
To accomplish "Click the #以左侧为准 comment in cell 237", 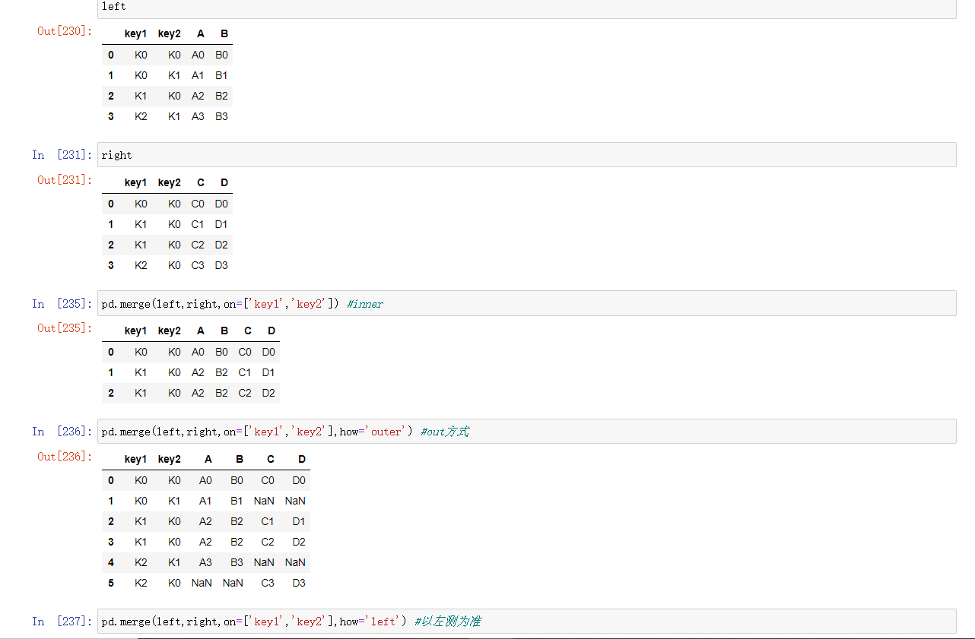I will pyautogui.click(x=448, y=622).
